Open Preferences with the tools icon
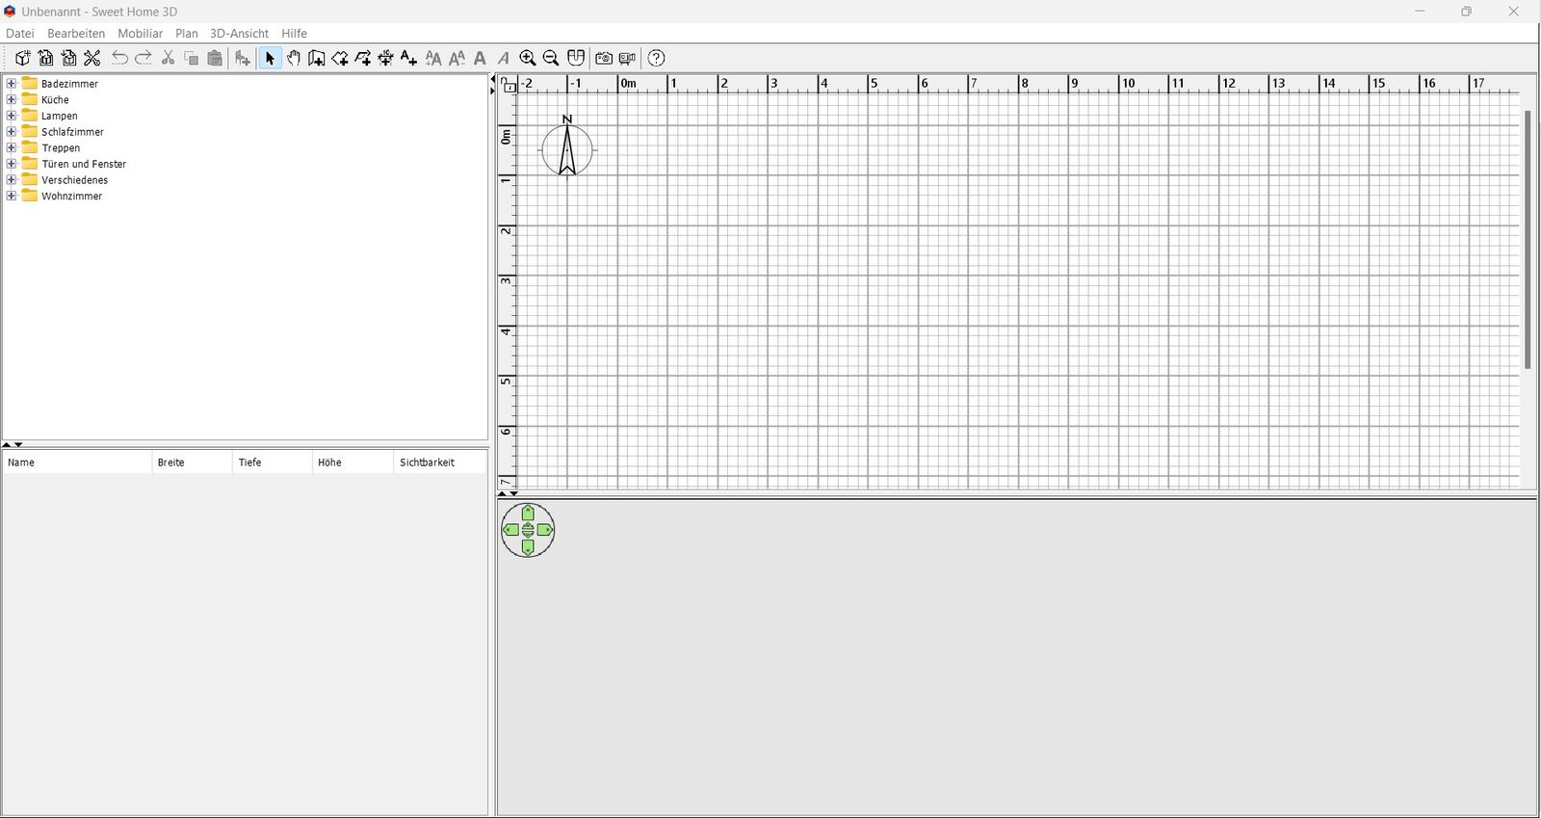 point(92,58)
